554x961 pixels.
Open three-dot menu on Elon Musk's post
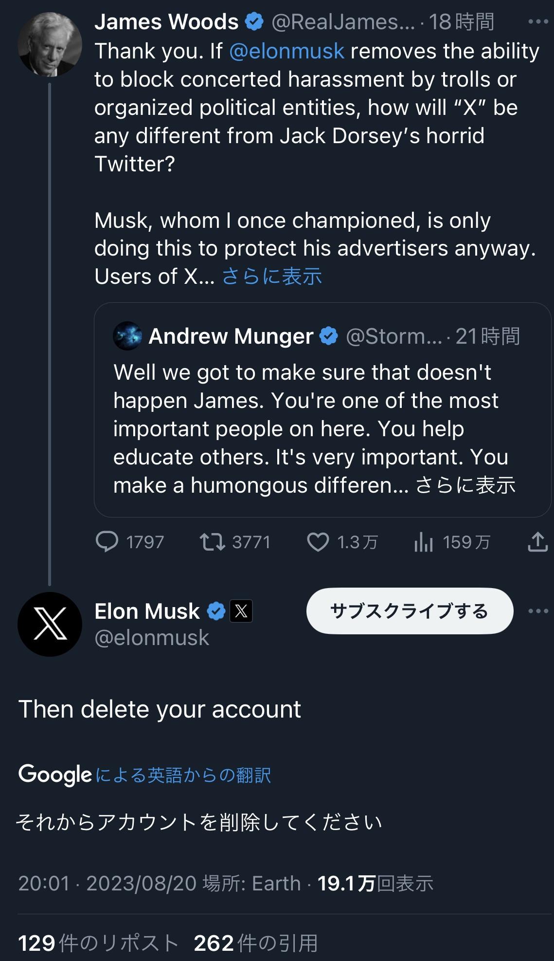point(538,611)
